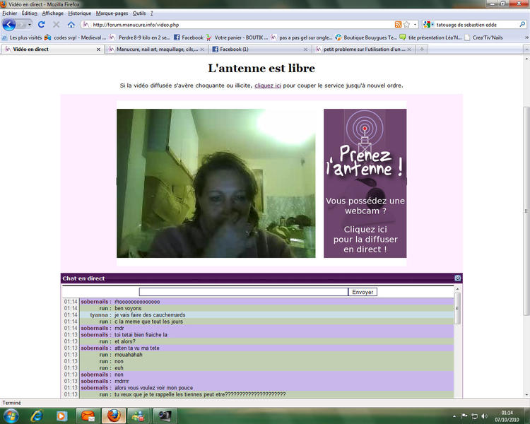Click the search magnifier icon

click(522, 24)
